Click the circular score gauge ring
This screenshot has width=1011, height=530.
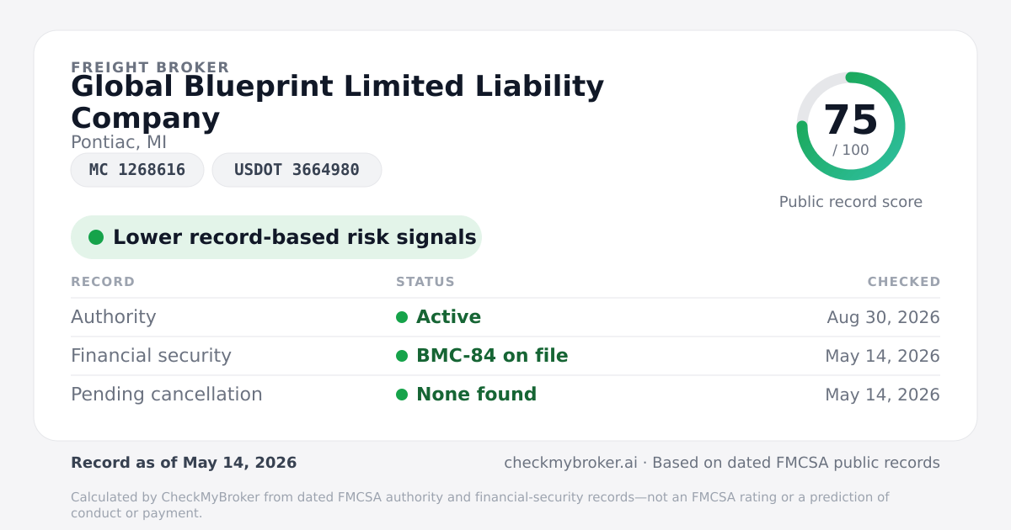[x=851, y=126]
